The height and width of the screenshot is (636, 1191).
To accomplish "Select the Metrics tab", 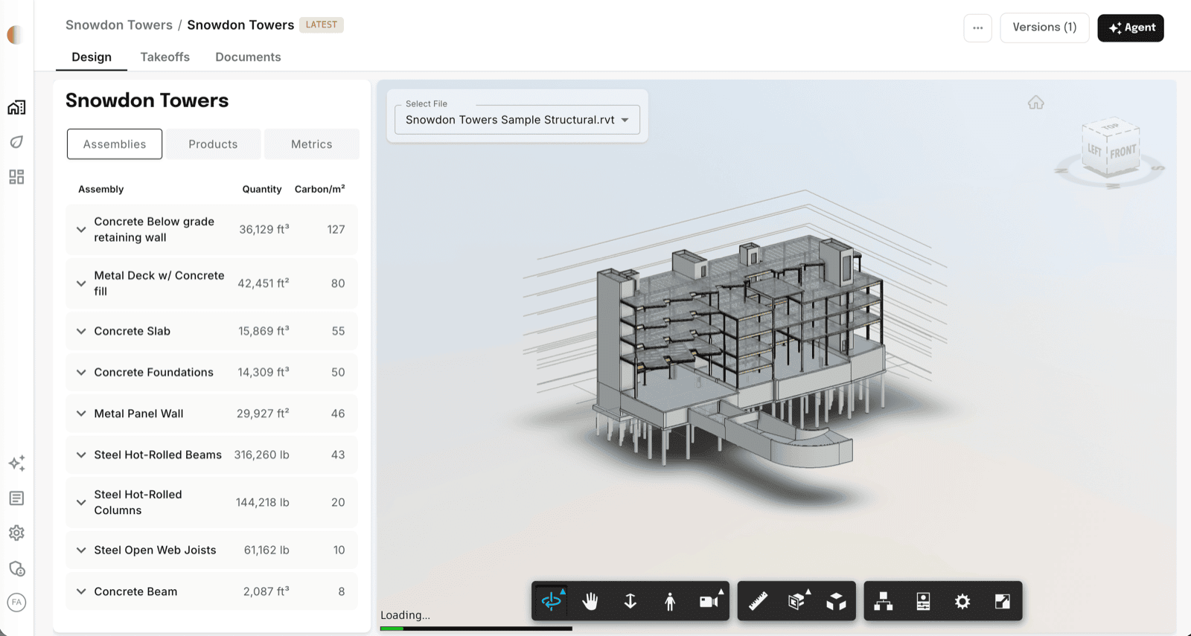I will [x=312, y=144].
